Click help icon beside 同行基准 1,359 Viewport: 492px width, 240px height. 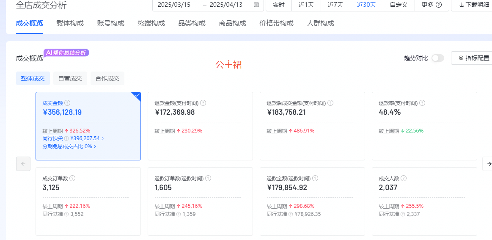click(179, 214)
